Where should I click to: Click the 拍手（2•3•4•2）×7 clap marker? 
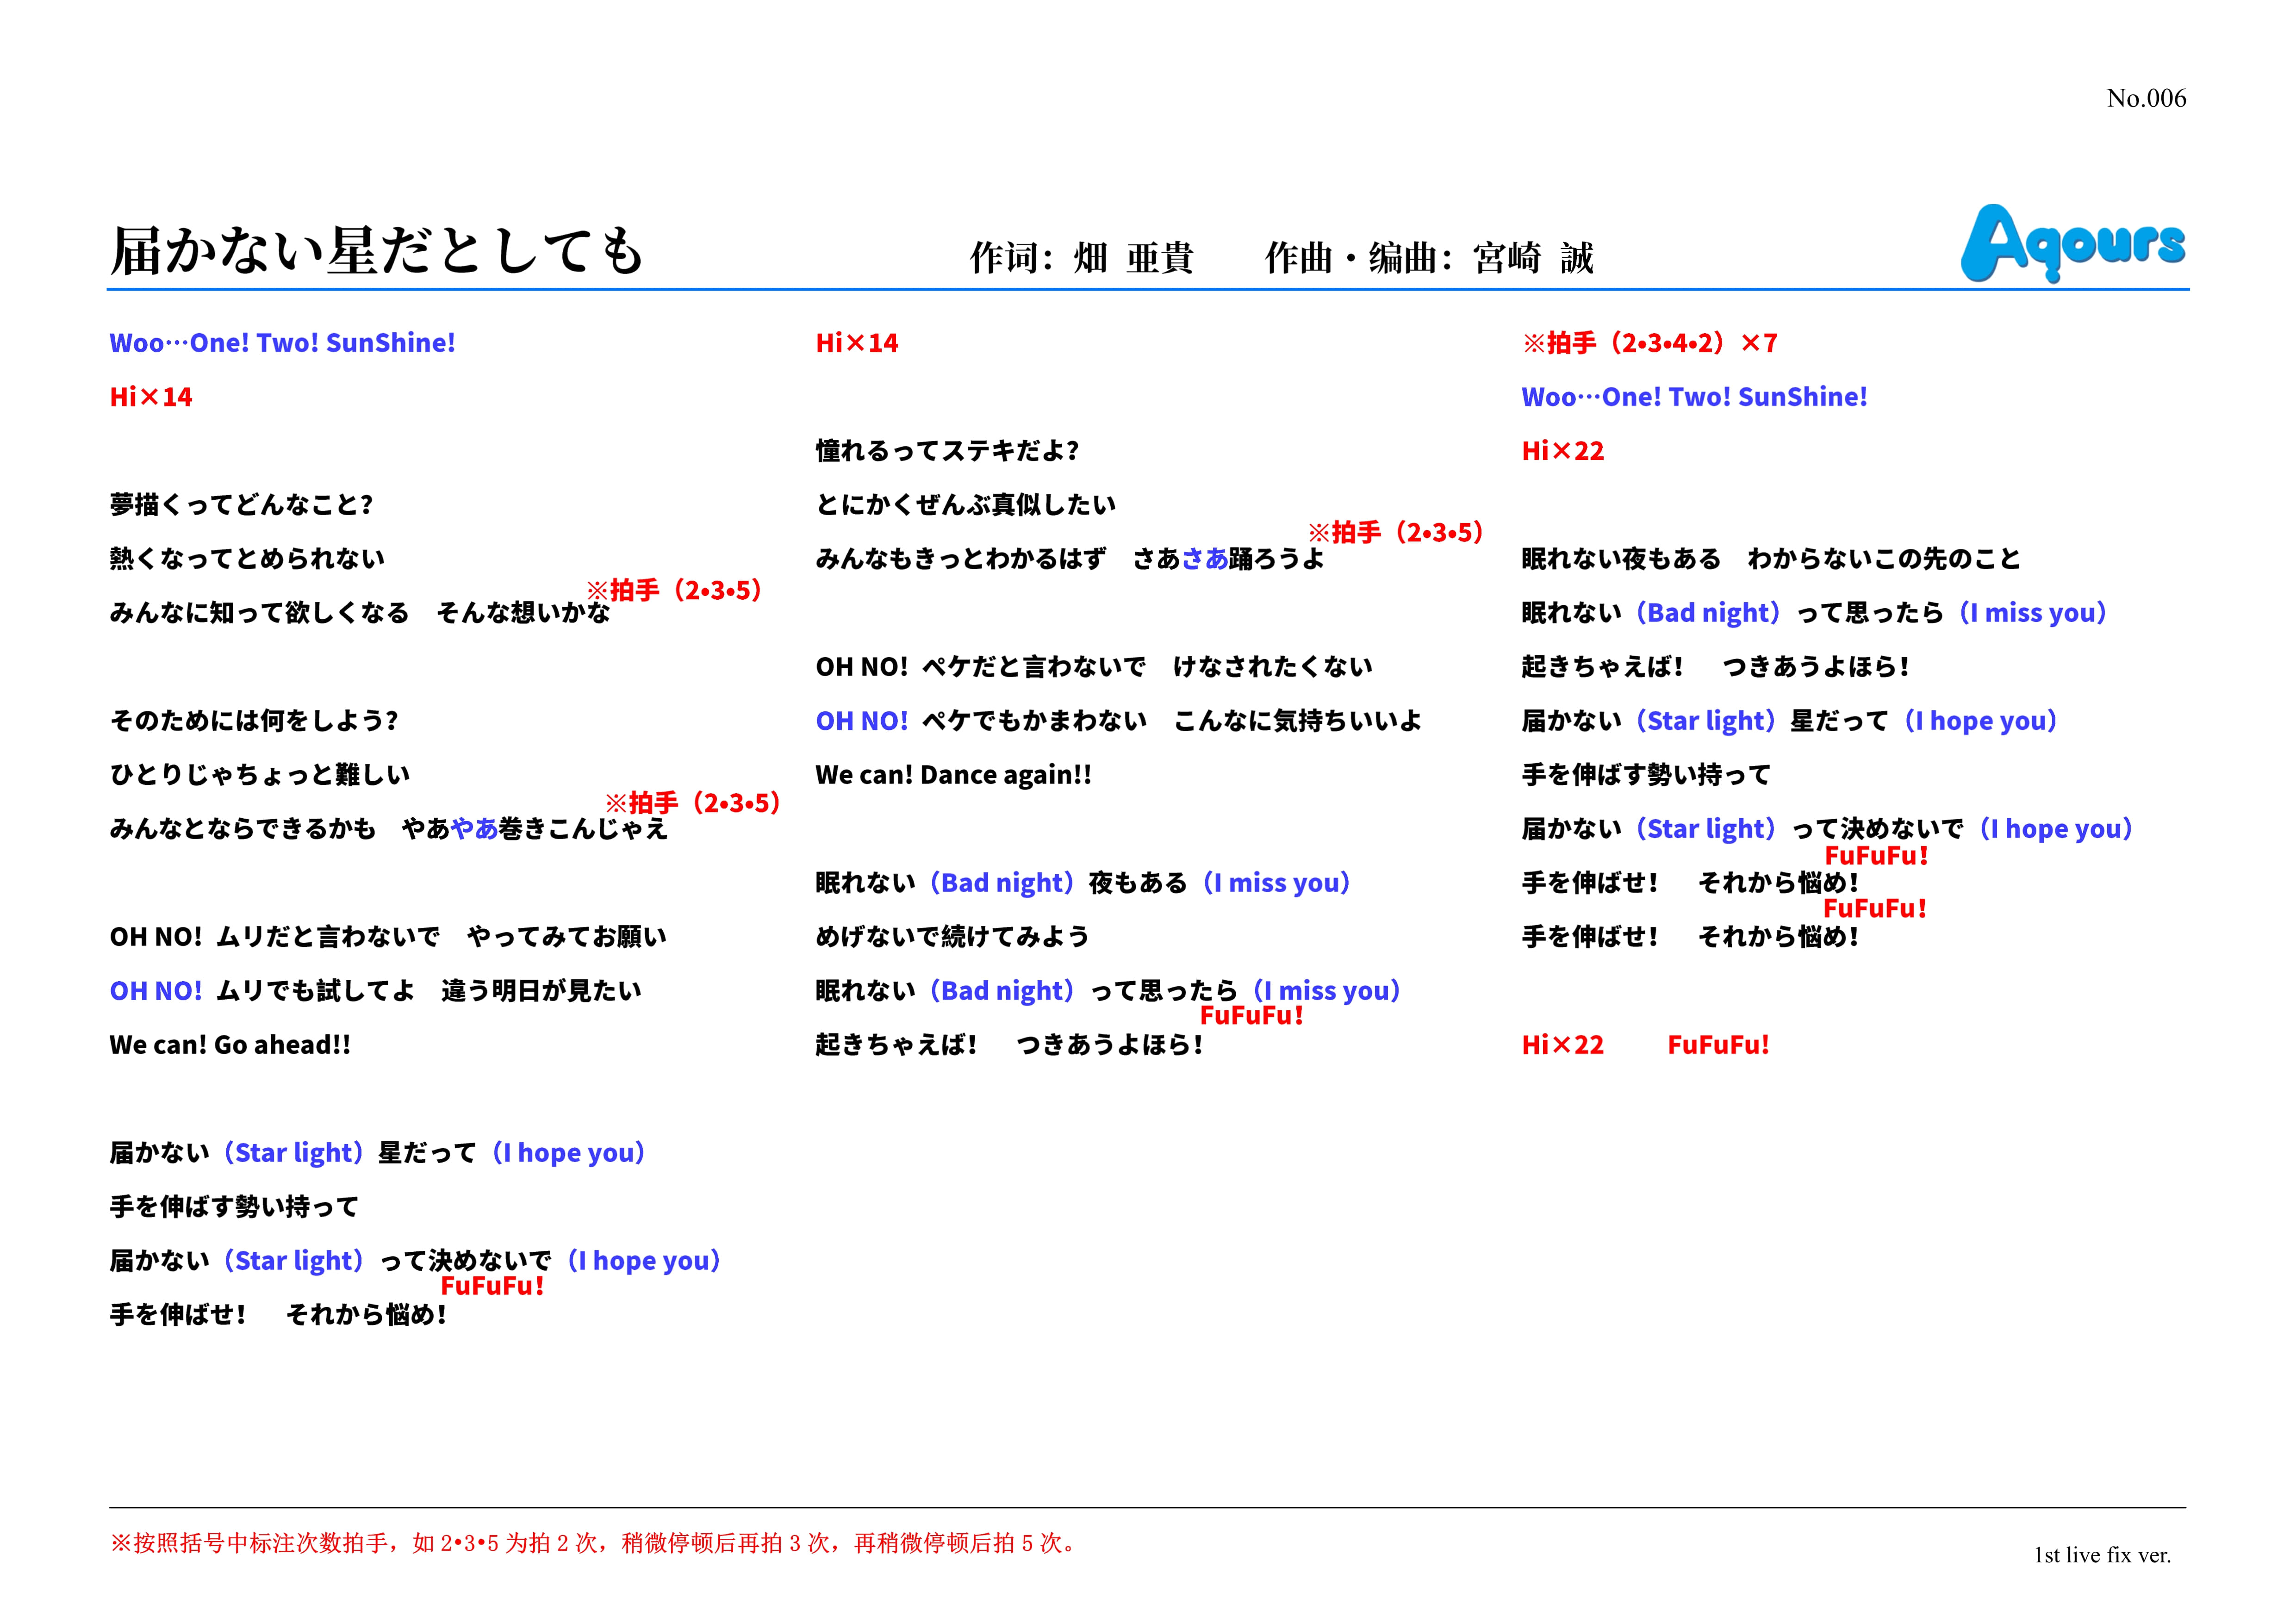pos(1650,343)
